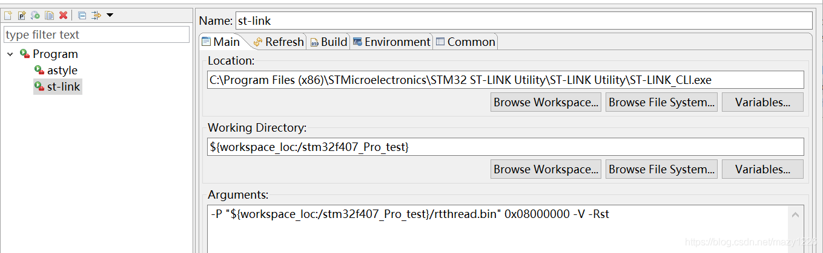This screenshot has width=823, height=253.
Task: Click Browse File System under Working Directory
Action: [x=661, y=169]
